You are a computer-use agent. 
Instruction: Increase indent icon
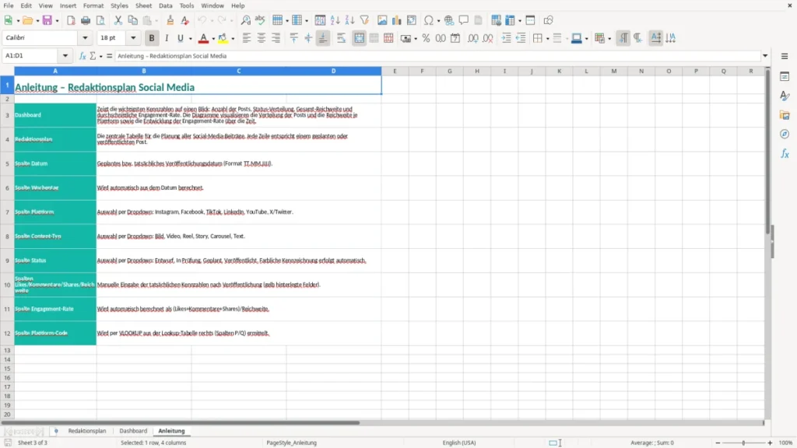pyautogui.click(x=506, y=38)
